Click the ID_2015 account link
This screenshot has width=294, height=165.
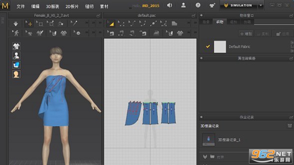(151, 5)
